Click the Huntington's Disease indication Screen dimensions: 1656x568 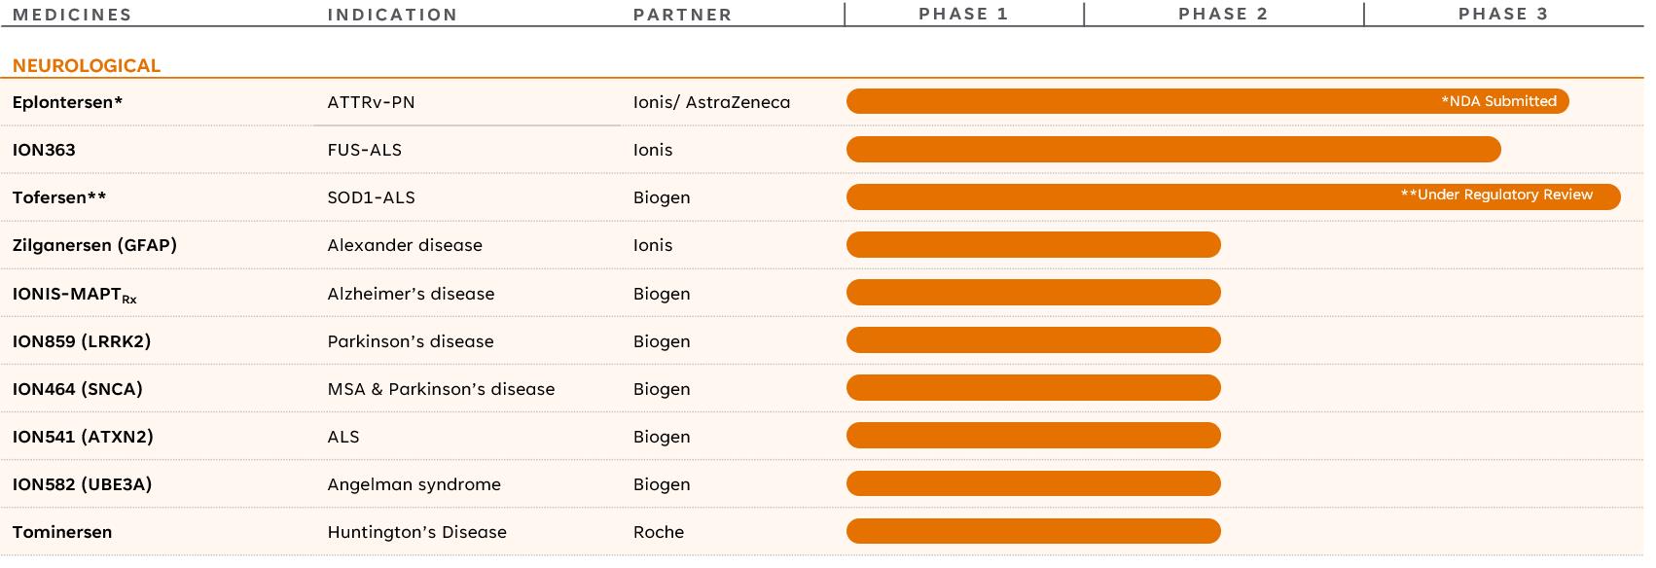click(x=416, y=532)
